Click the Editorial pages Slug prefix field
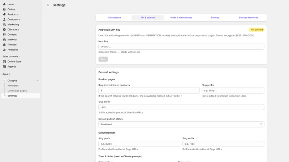 point(139,144)
